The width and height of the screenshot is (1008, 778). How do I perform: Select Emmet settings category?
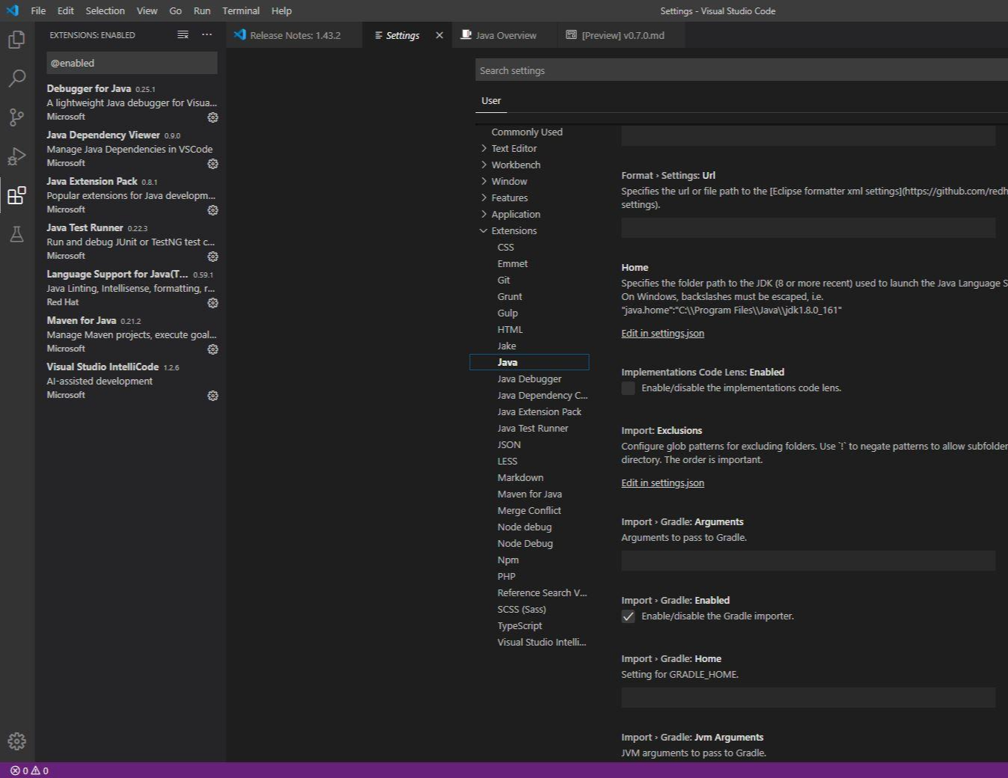pos(513,263)
